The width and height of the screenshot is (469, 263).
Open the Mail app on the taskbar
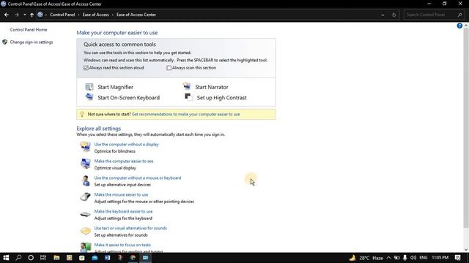point(95,258)
